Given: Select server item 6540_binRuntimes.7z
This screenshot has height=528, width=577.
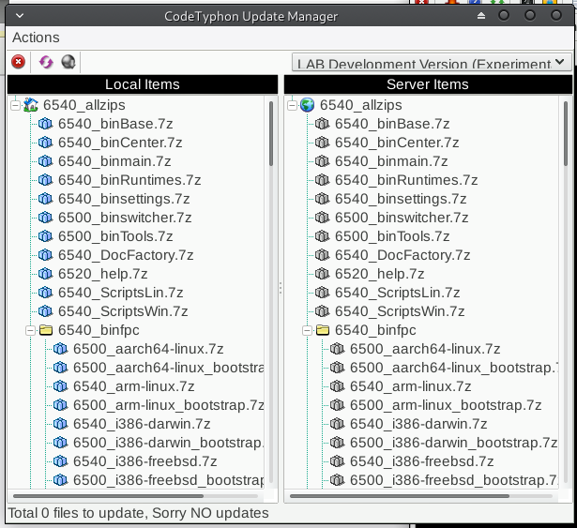Looking at the screenshot, I should coord(406,180).
